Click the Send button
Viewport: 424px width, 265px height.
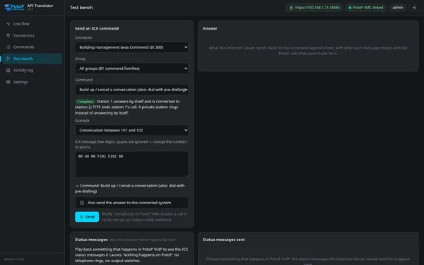click(87, 217)
